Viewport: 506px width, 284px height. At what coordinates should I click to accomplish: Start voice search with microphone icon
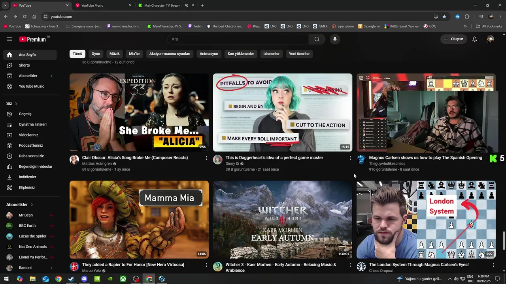335,39
